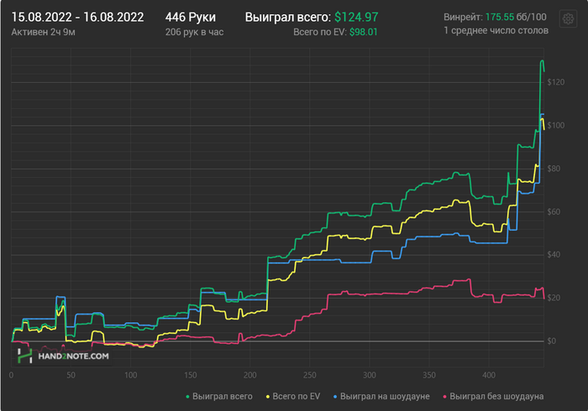Click '1 среднее число столов' text
588x411 pixels.
tap(496, 31)
